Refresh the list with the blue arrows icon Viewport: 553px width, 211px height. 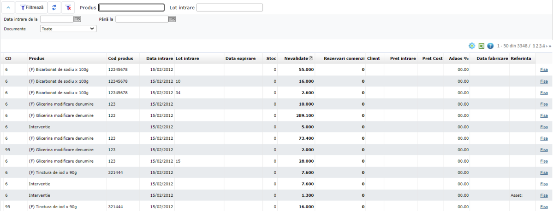coord(54,7)
